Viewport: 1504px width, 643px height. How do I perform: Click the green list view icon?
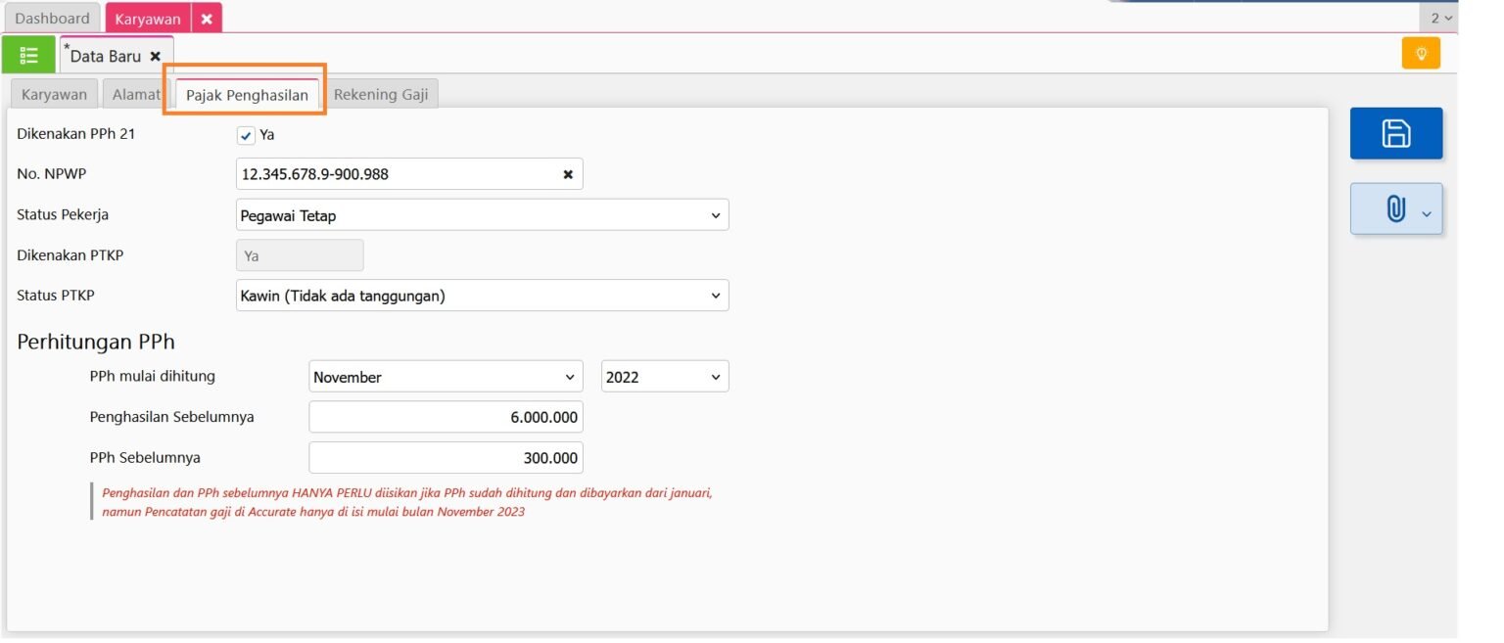[28, 55]
